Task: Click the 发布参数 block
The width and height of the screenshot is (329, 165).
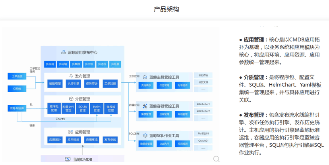Action: [x=110, y=140]
